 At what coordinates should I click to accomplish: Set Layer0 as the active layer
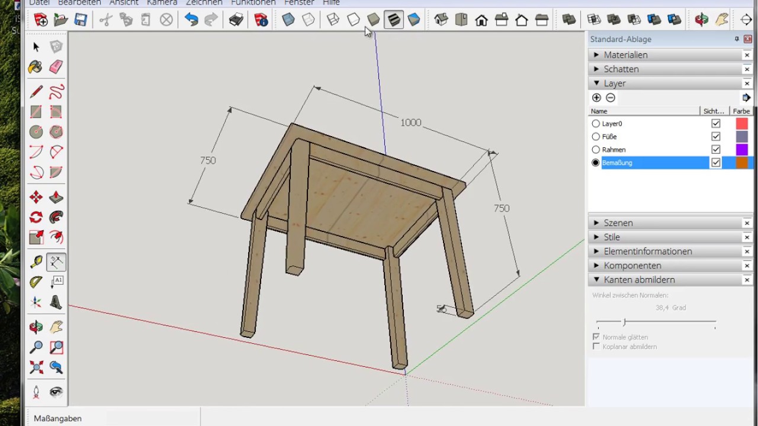596,124
